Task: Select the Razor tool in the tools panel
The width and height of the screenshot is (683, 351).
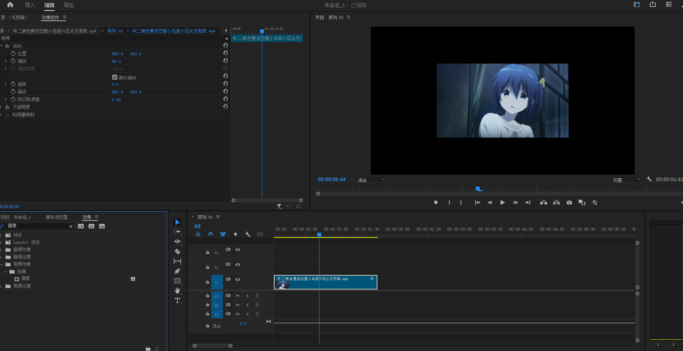Action: tap(177, 251)
